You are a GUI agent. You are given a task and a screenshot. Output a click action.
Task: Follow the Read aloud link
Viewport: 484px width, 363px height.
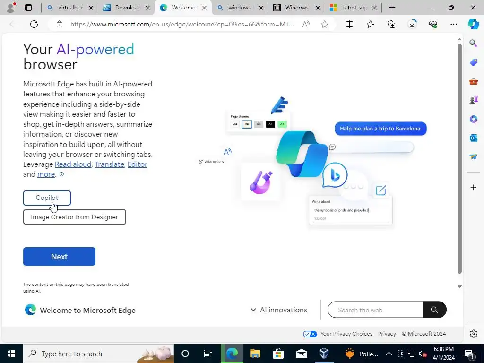pyautogui.click(x=73, y=164)
